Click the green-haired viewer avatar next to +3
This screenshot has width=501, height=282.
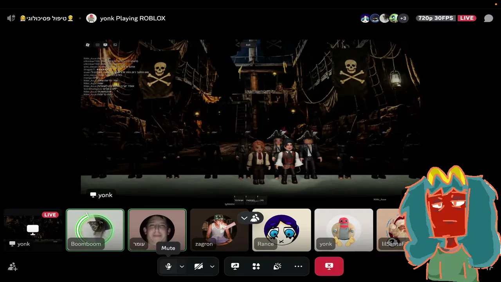click(394, 18)
